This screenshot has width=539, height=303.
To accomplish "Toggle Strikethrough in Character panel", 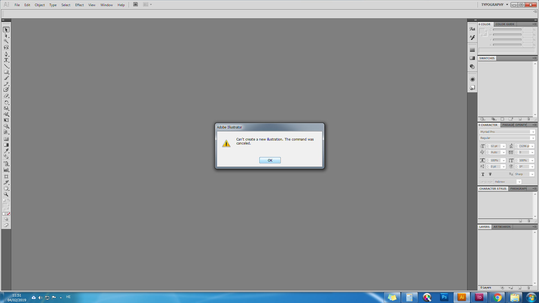I will coord(490,174).
